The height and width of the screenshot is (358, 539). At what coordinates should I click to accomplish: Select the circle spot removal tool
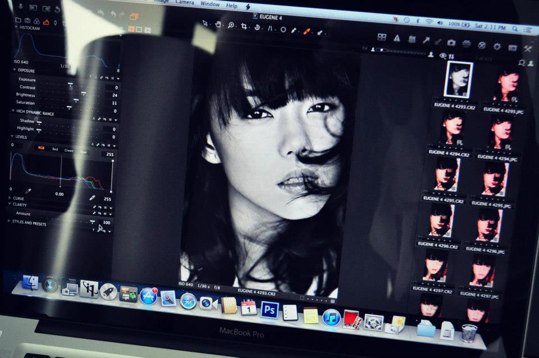click(283, 30)
